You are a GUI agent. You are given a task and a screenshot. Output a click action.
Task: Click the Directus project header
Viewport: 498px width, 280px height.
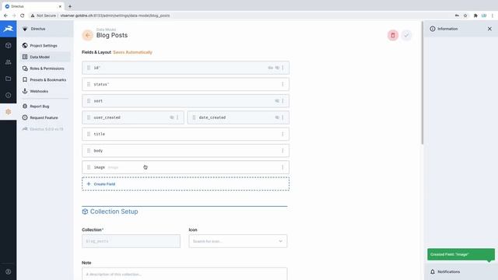(45, 29)
